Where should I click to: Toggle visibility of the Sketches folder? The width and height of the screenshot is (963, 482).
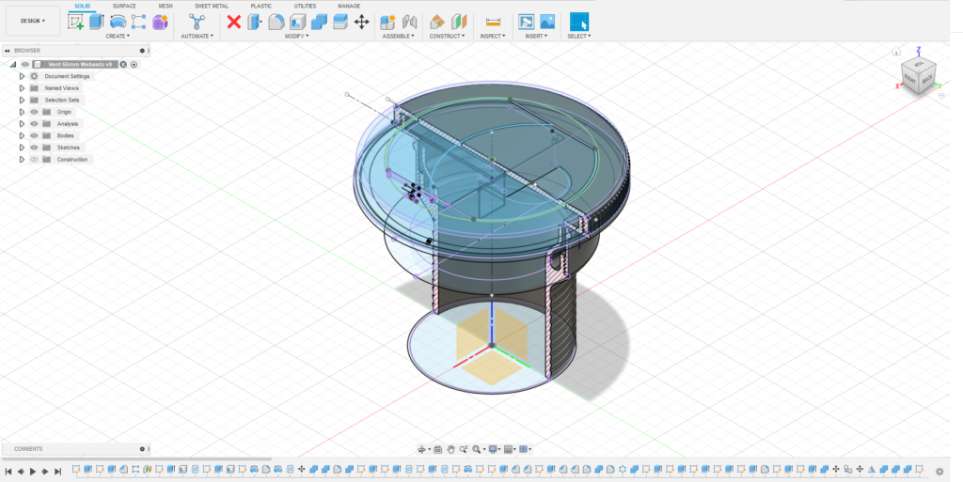(34, 148)
